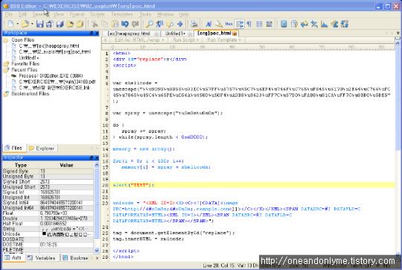402x270 pixels.
Task: Open the Help menu
Action: coord(184,14)
